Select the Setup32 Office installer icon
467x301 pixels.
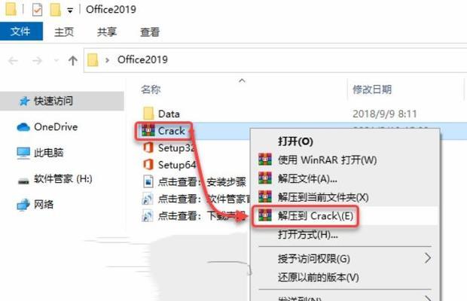tap(148, 147)
